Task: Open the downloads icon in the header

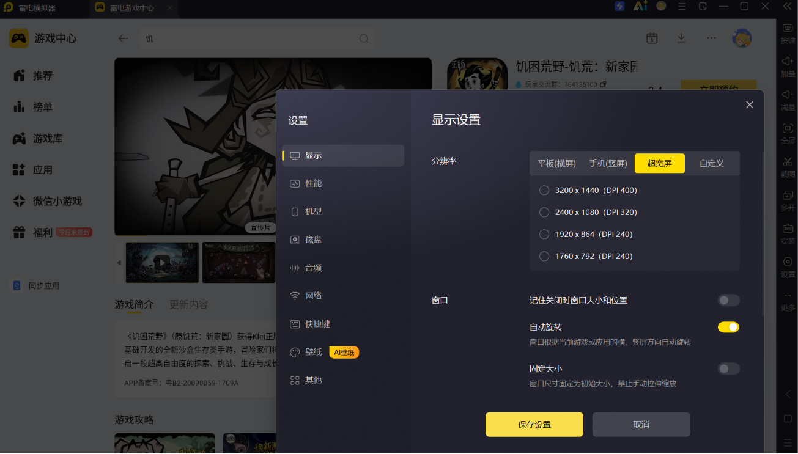Action: 681,38
